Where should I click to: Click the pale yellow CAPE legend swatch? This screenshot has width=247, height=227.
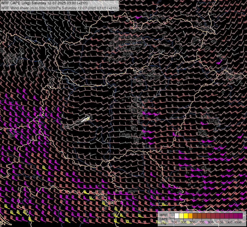click(x=181, y=216)
